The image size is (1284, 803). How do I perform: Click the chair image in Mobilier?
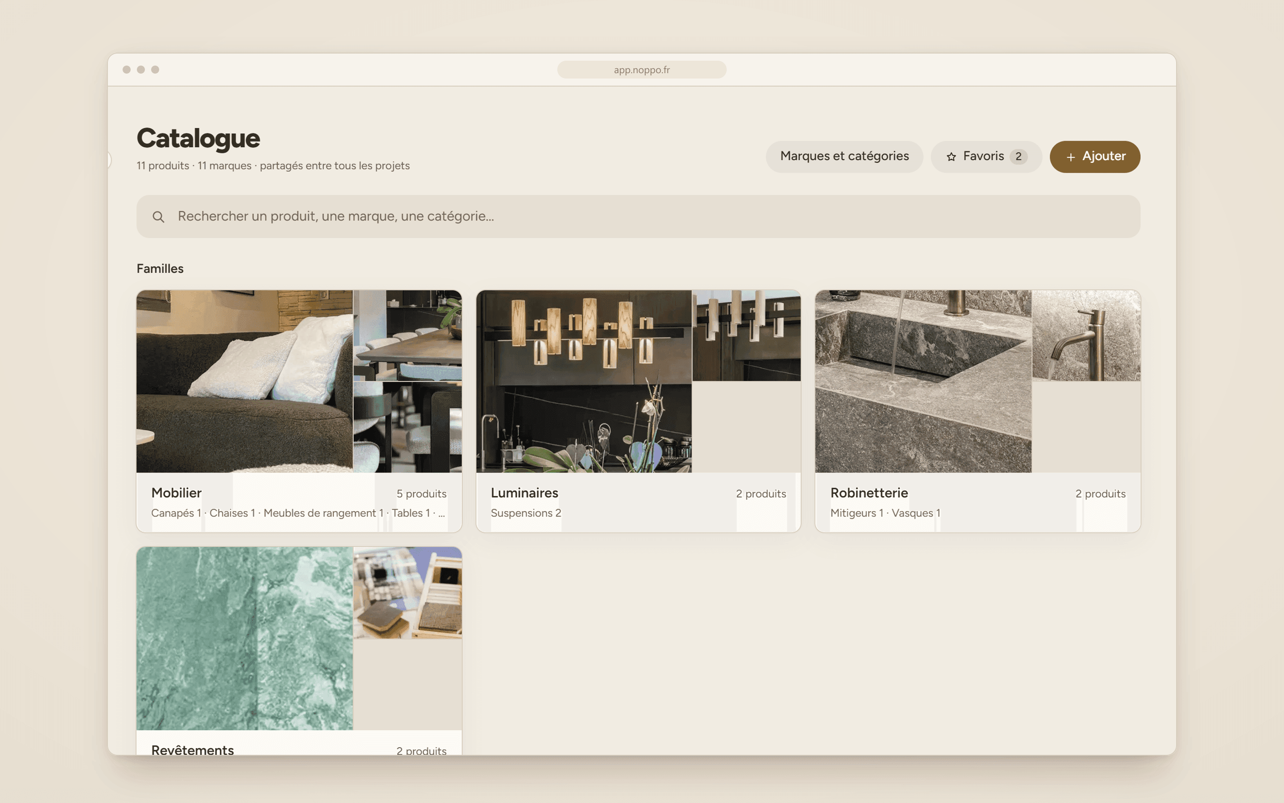(x=407, y=427)
